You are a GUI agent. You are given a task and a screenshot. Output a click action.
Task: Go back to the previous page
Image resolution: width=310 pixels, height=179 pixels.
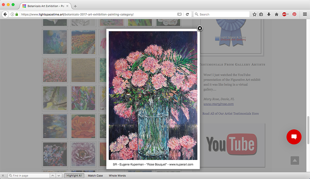coord(5,14)
